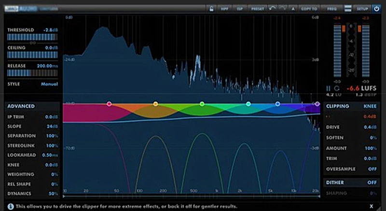
Task: Click the advanced KNEE value 0.0dB
Action: tap(52, 165)
